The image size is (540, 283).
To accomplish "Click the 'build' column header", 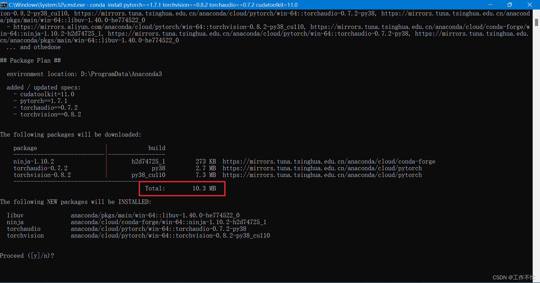I will 157,148.
